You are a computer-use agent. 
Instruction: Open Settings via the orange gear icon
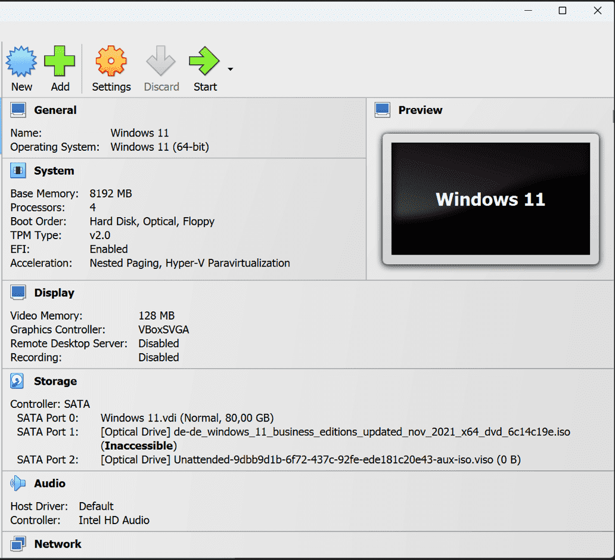tap(111, 61)
